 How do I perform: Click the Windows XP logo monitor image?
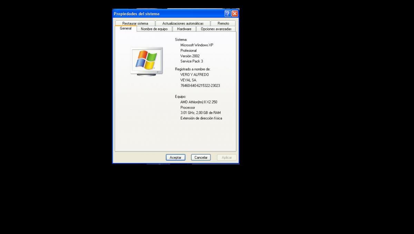147,61
